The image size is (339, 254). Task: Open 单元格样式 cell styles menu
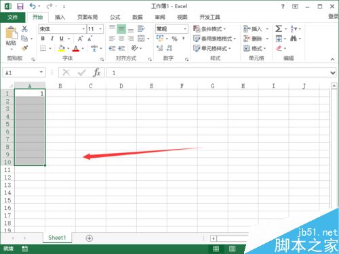212,48
